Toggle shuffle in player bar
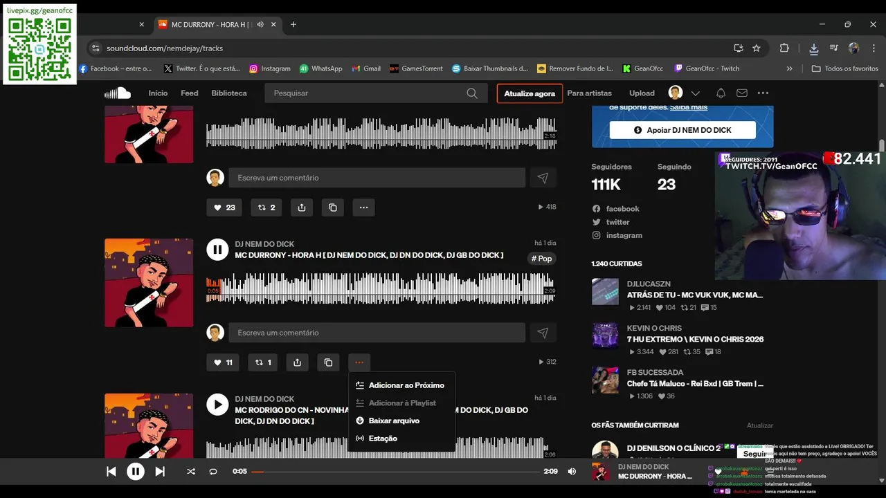 pyautogui.click(x=191, y=472)
